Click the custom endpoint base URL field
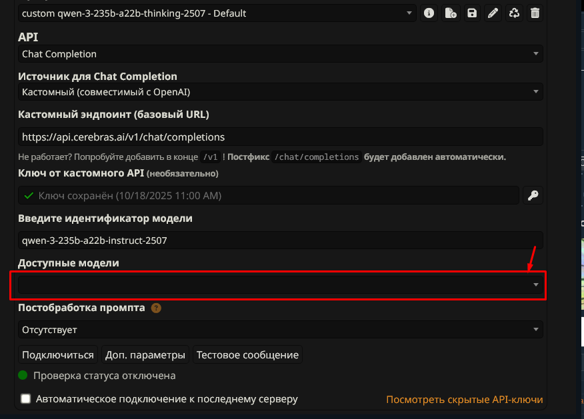584x419 pixels. click(280, 137)
